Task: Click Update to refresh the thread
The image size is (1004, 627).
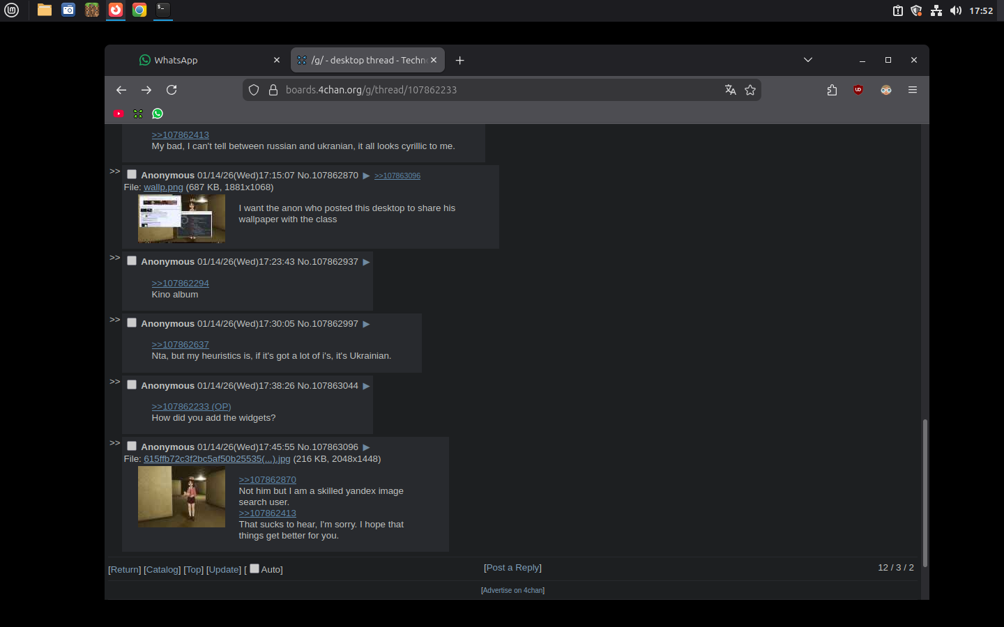Action: [x=224, y=570]
